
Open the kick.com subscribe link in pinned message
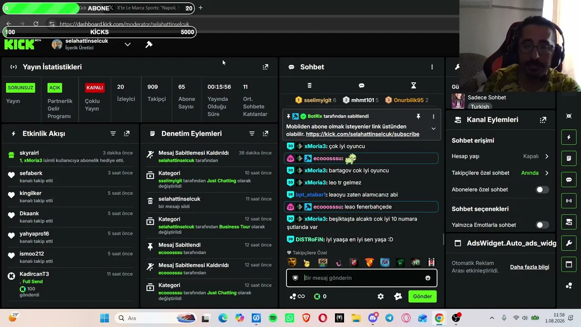coord(362,134)
